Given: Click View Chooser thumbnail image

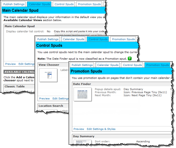Looking at the screenshot, I should point(48,75).
